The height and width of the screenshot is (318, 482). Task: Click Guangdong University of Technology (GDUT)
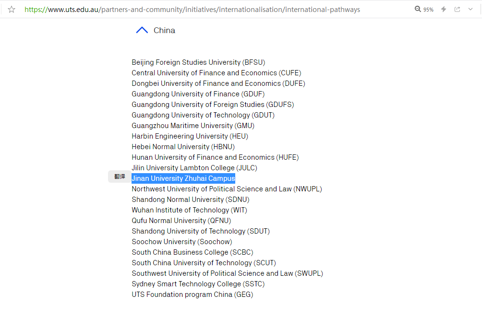pyautogui.click(x=203, y=115)
